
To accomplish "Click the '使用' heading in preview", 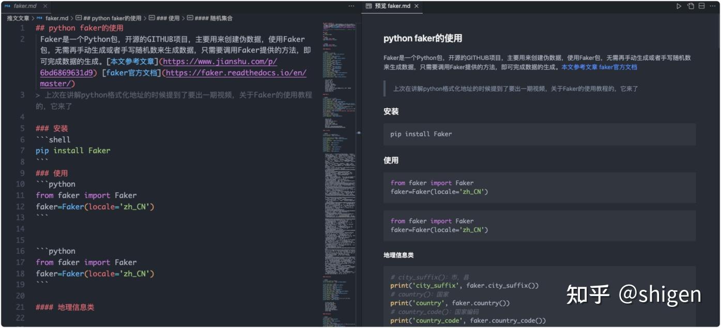I will point(391,160).
